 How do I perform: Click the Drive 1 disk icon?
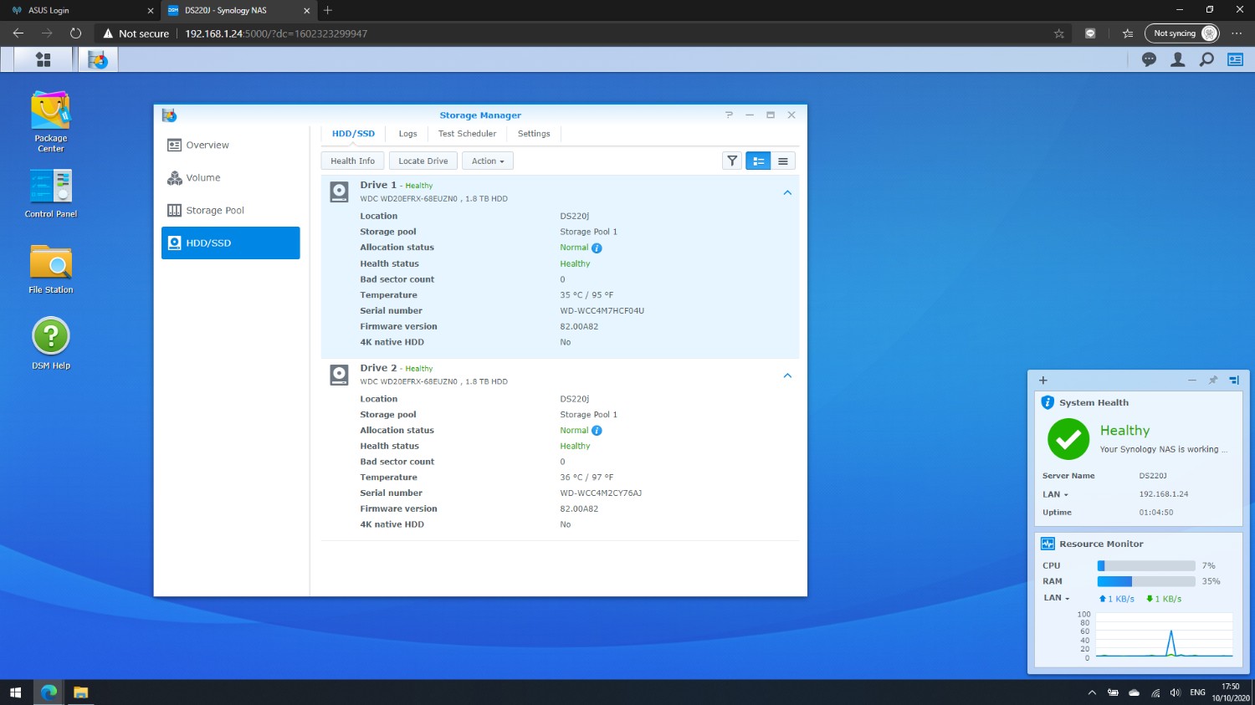point(339,192)
